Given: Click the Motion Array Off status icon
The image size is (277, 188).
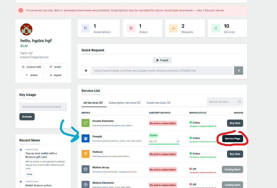Looking at the screenshot, I should point(190,169).
